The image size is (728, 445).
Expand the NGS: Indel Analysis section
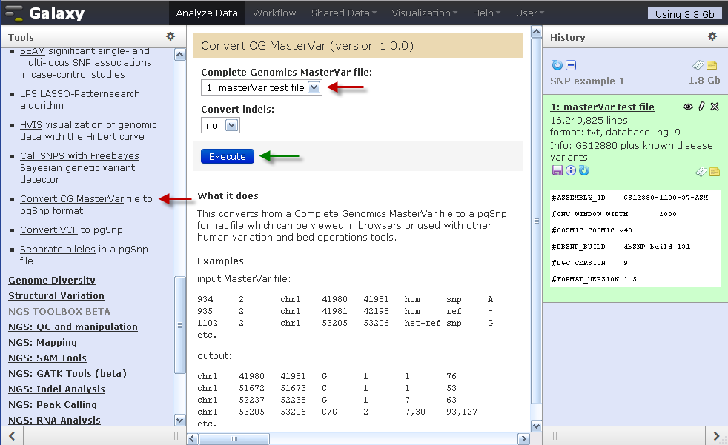[56, 389]
